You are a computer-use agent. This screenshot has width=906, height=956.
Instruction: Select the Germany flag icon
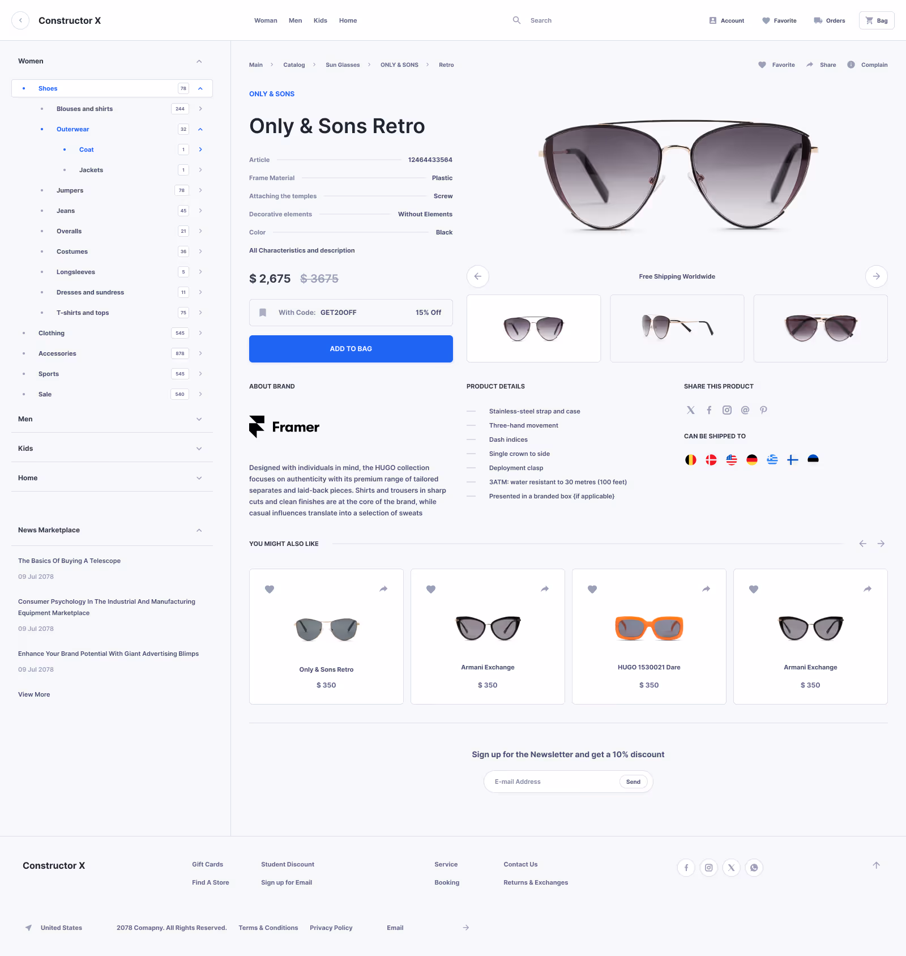[752, 460]
